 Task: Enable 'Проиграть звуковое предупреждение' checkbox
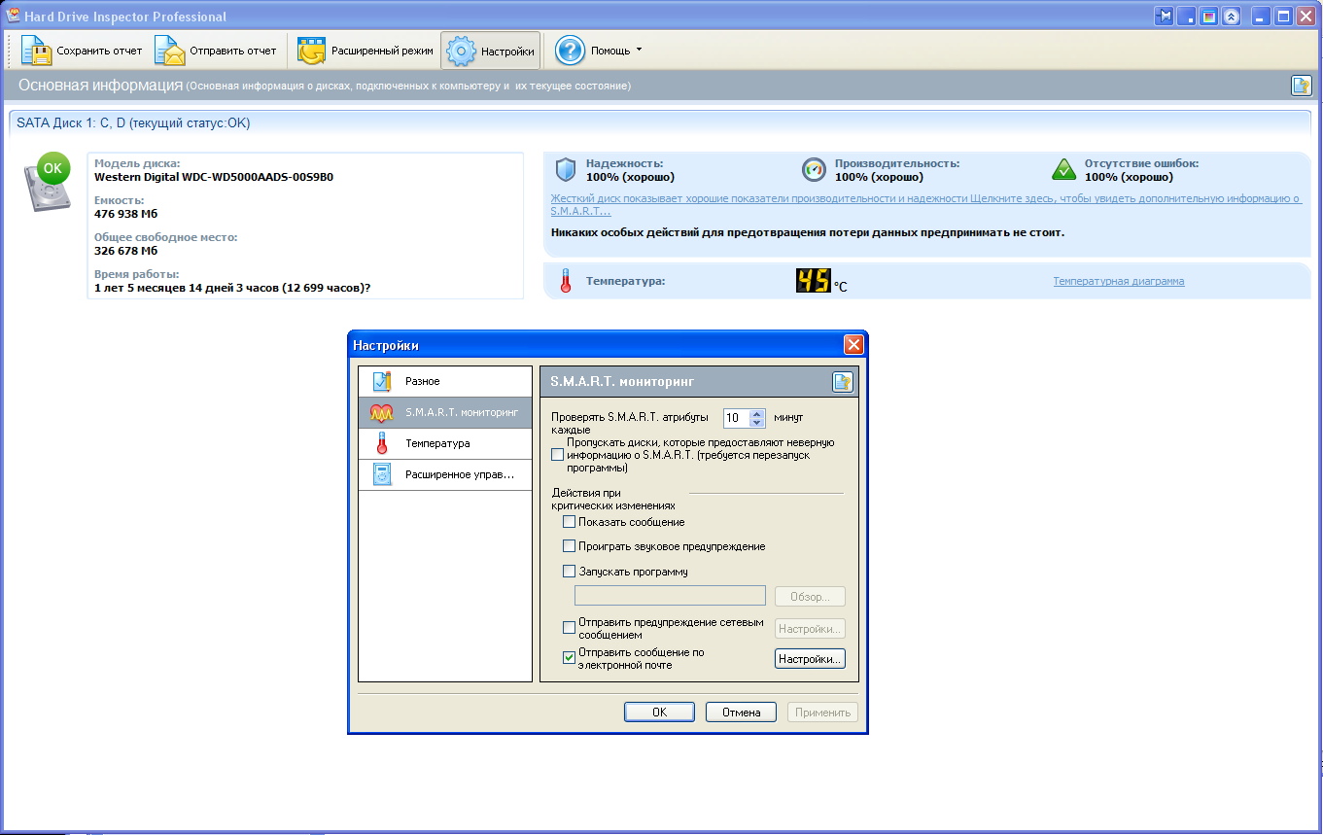[x=570, y=546]
